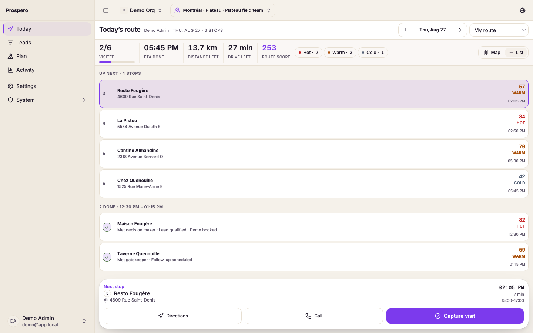
Task: Open the Prospero home logo
Action: [x=17, y=10]
